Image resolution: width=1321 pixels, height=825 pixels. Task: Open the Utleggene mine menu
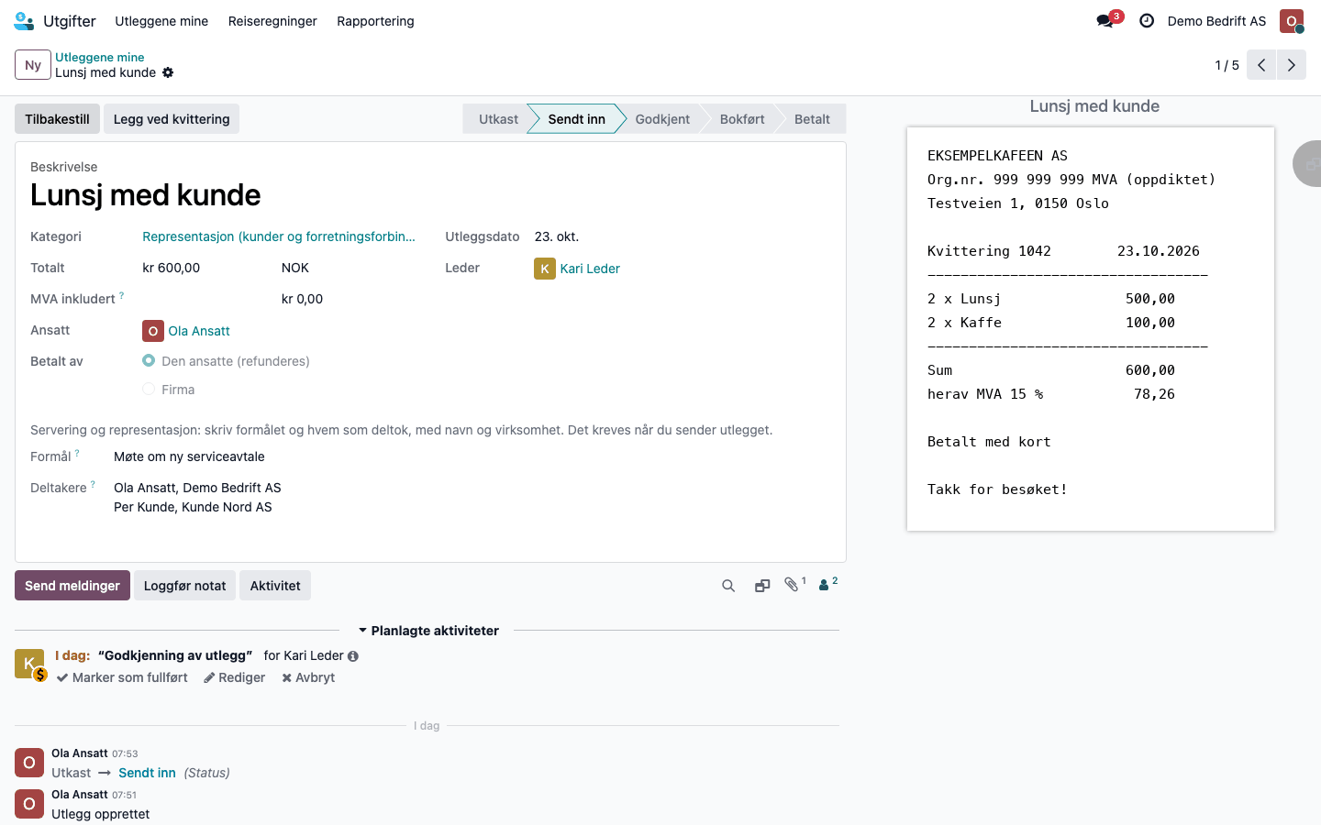click(161, 21)
